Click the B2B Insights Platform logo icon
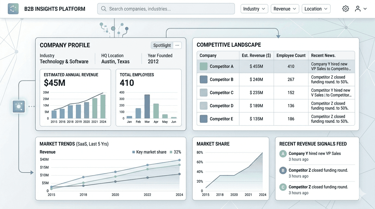Screen dimensions: 375x209 pos(13,9)
